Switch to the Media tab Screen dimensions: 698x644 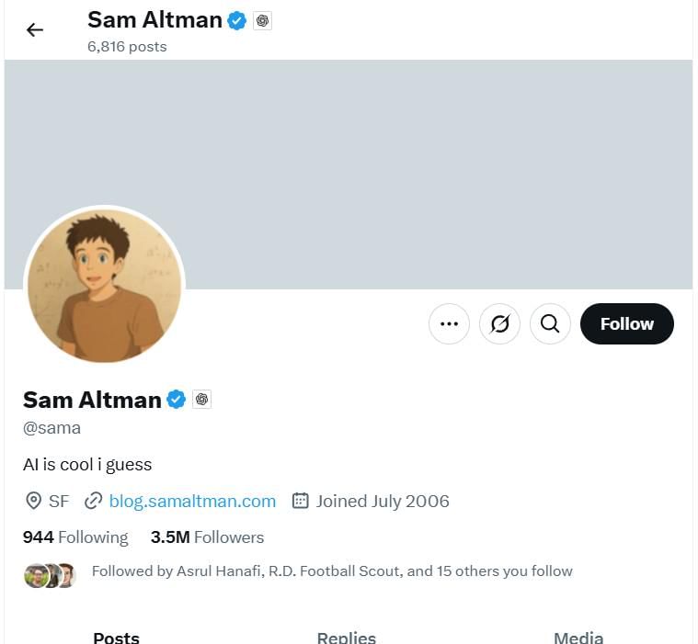click(x=578, y=637)
